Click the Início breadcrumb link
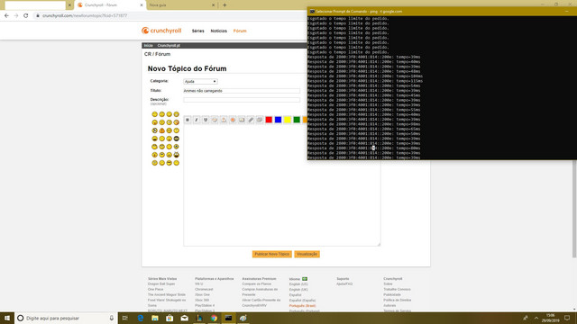Viewport: 577px width, 324px height. click(148, 46)
